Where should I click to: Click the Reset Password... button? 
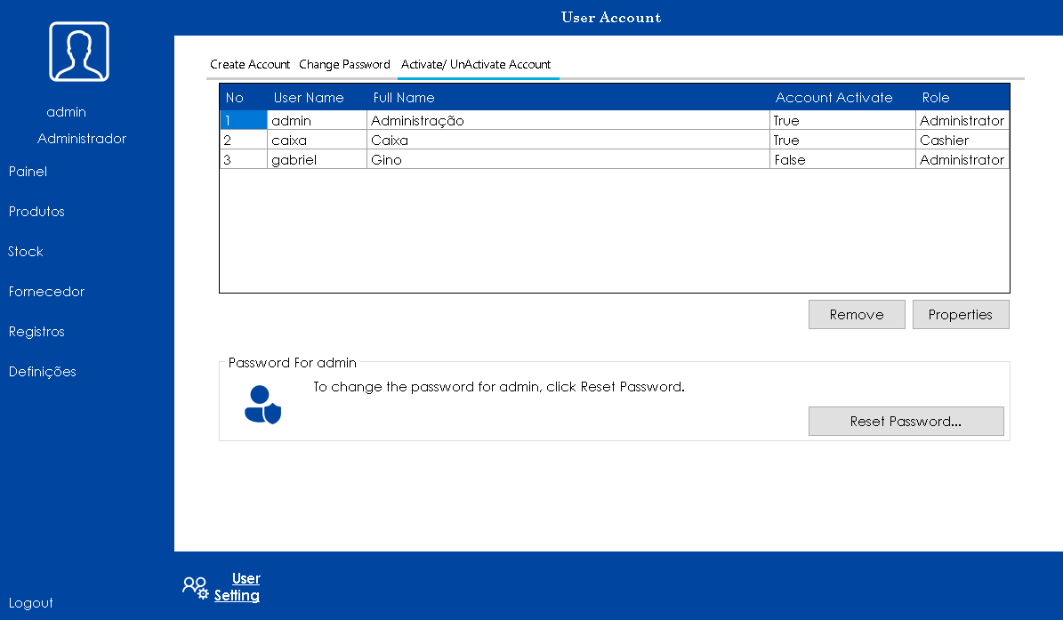coord(906,422)
